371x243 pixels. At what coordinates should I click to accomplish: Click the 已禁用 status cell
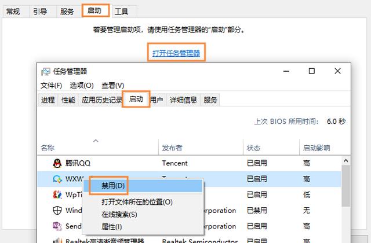tap(257, 210)
